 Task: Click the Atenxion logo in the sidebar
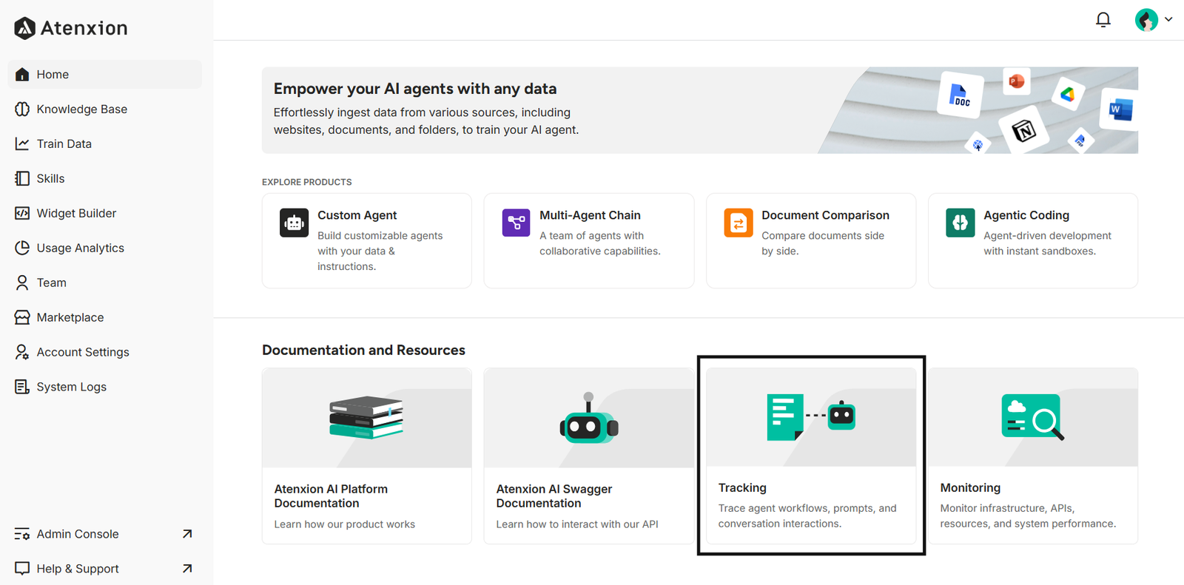click(x=71, y=28)
